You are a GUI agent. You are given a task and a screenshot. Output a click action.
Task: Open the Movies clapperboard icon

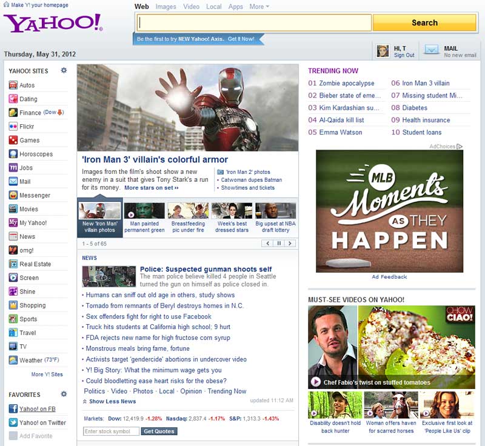[13, 209]
